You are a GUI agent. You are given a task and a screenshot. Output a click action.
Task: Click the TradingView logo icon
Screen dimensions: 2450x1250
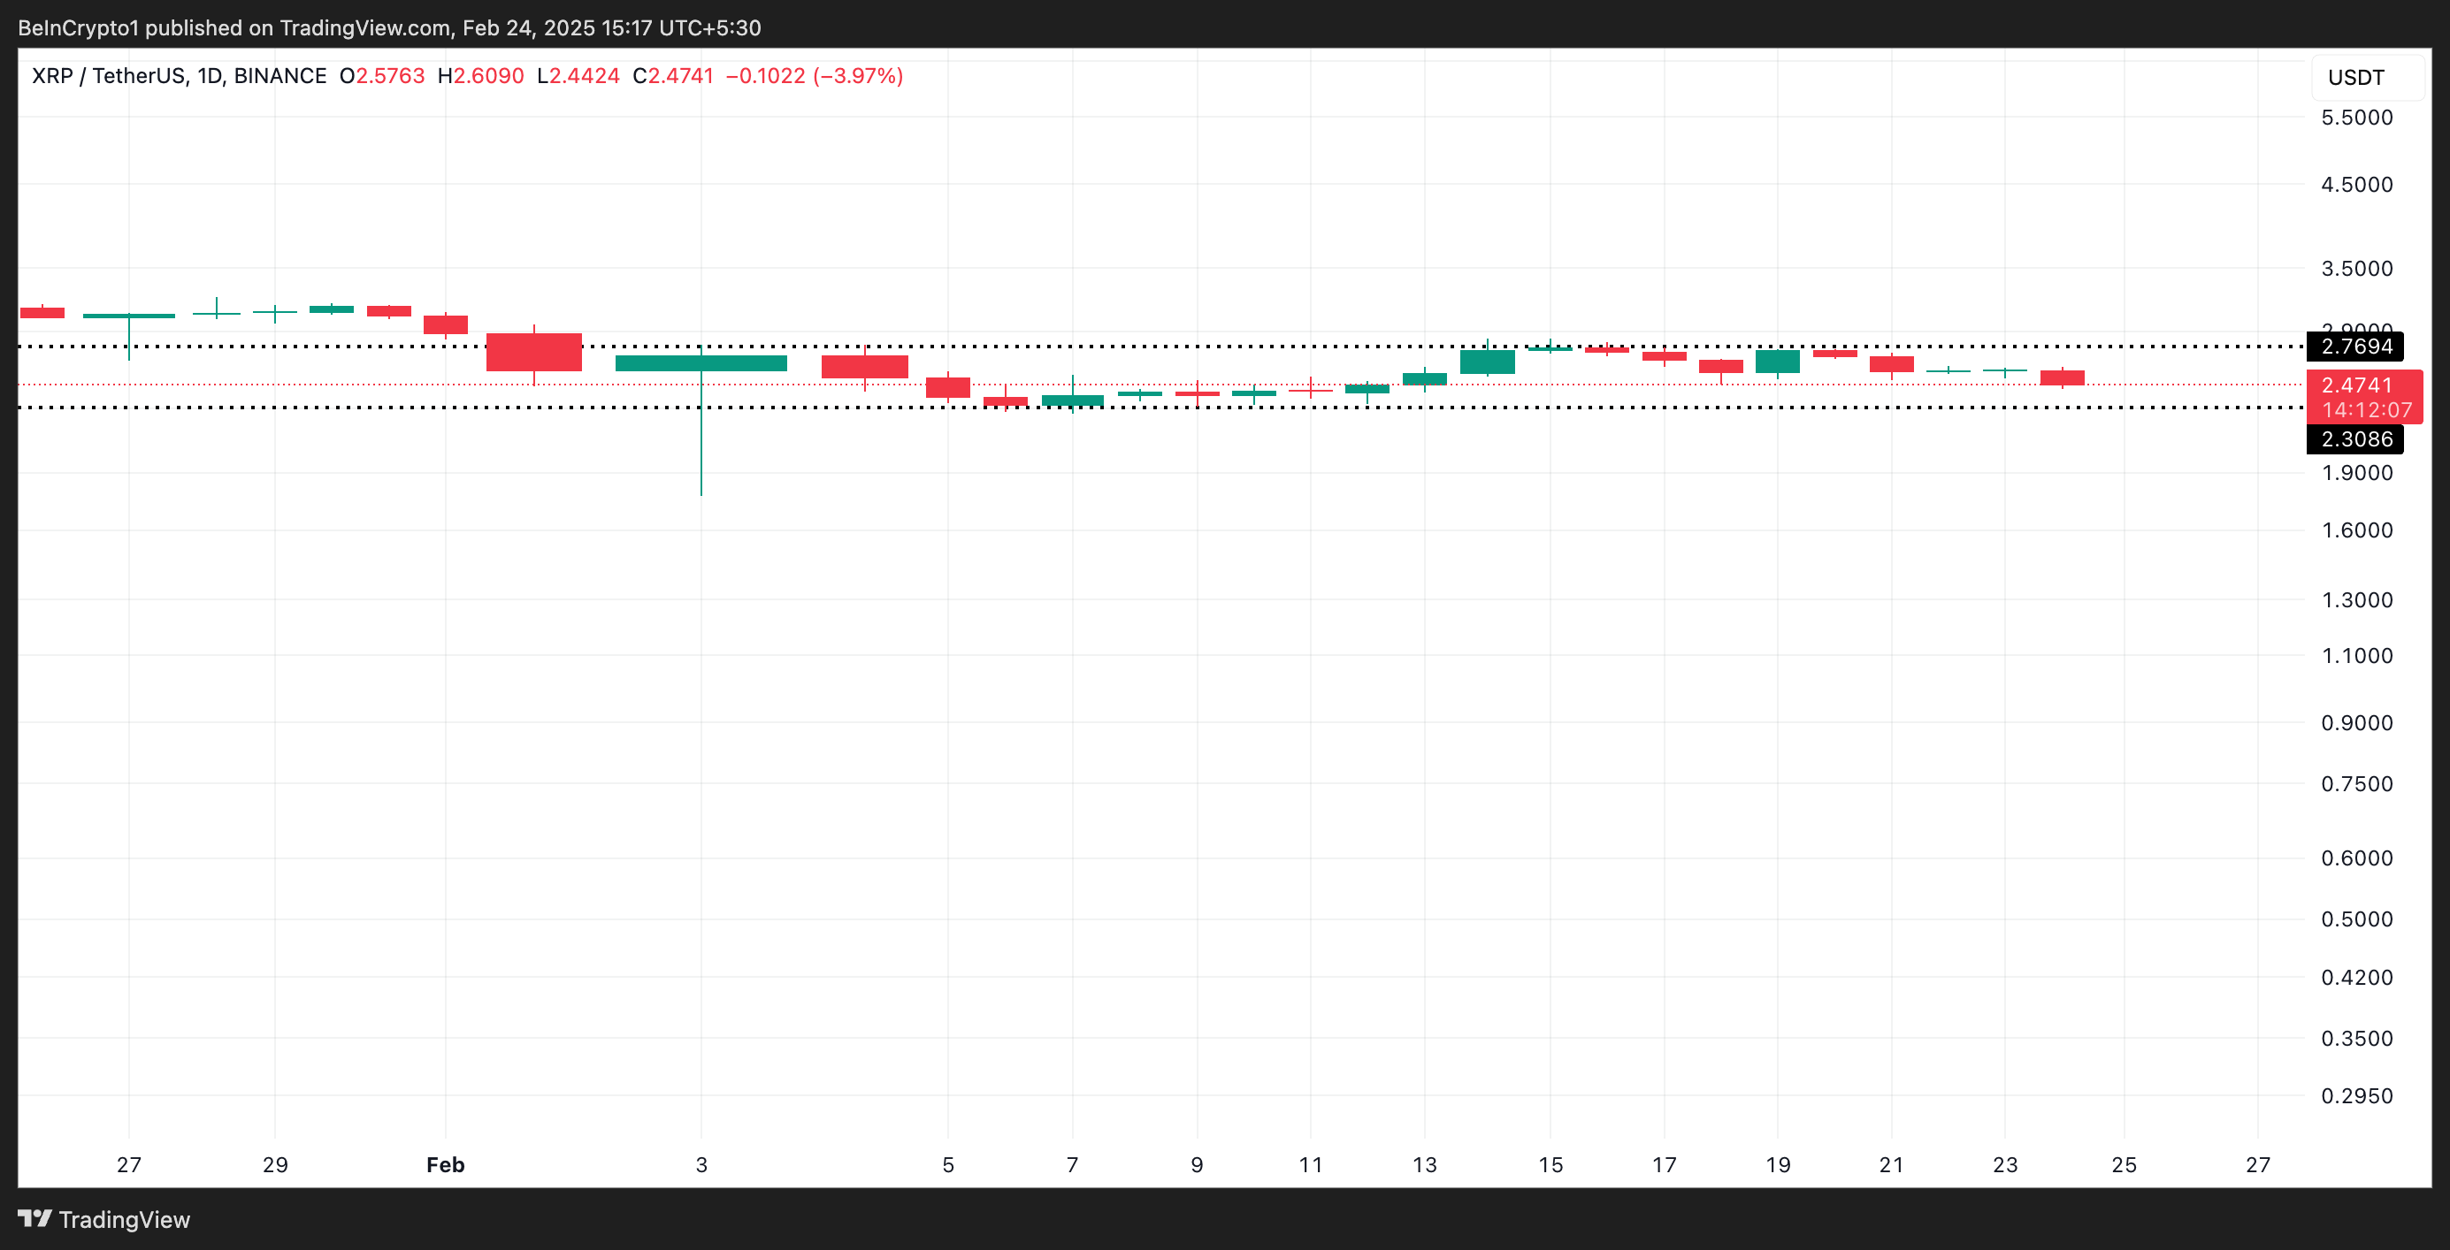point(34,1219)
